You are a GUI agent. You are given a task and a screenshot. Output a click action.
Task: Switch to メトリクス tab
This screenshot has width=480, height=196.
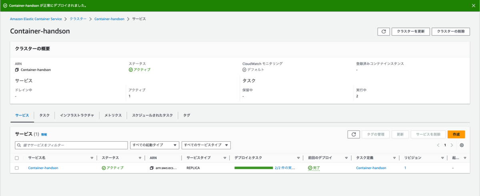pos(113,115)
